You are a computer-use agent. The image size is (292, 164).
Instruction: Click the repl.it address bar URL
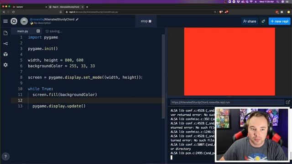tap(94, 12)
